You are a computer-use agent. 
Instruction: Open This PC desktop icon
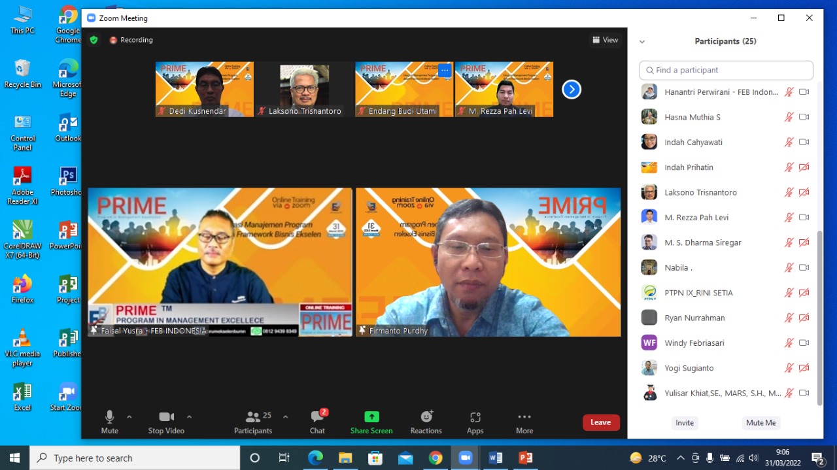click(22, 20)
